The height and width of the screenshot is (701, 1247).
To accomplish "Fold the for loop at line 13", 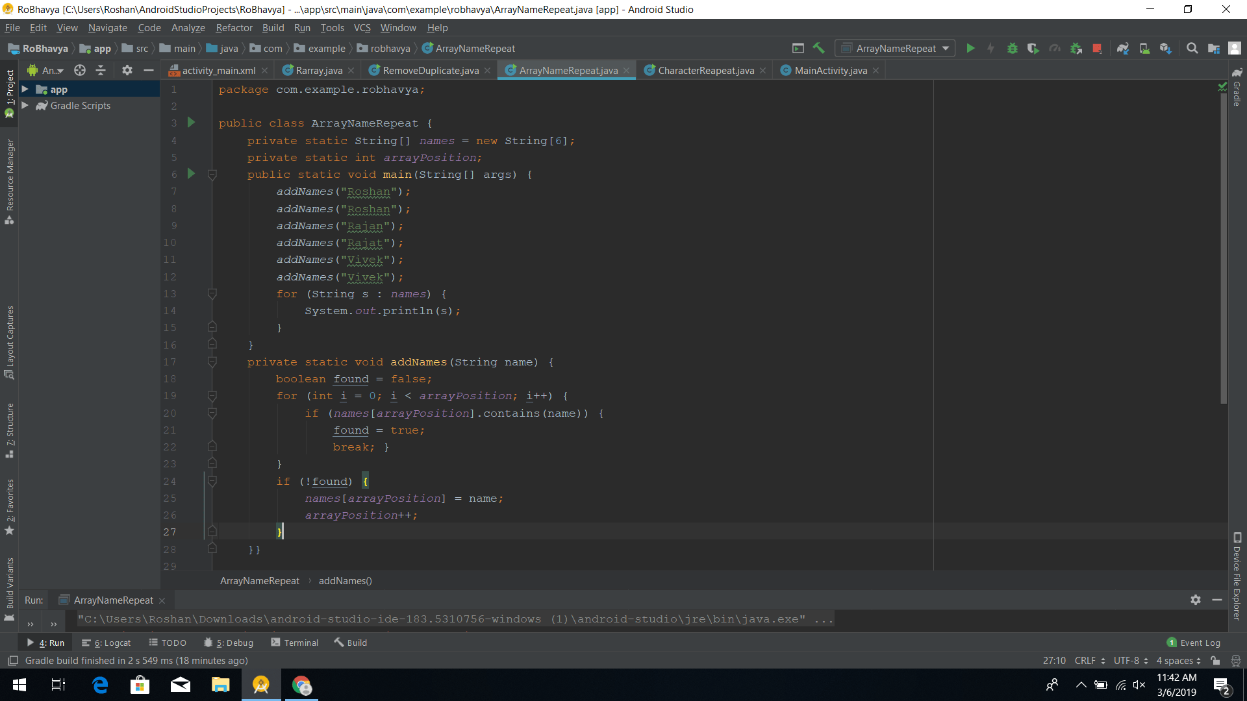I will coord(212,293).
